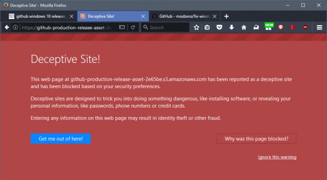Open the uBlock Origin extension icon
This screenshot has height=180, width=327.
[305, 27]
